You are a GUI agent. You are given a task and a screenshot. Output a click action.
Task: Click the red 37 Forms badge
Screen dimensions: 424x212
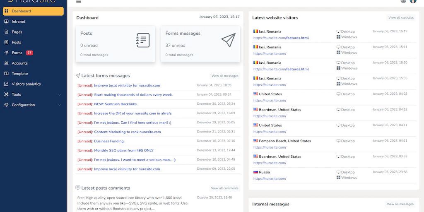pos(29,53)
